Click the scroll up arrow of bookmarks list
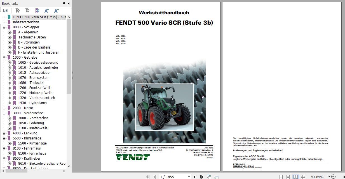 [x=69, y=17]
